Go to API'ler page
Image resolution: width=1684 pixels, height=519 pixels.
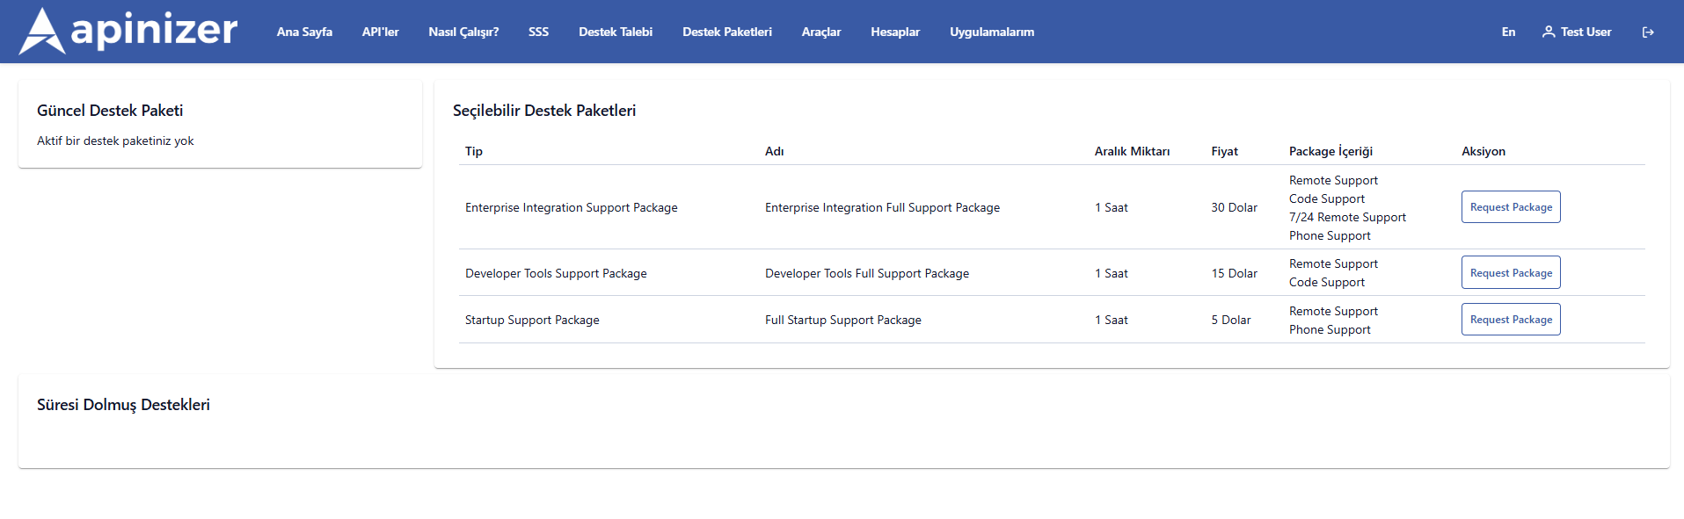(x=380, y=32)
